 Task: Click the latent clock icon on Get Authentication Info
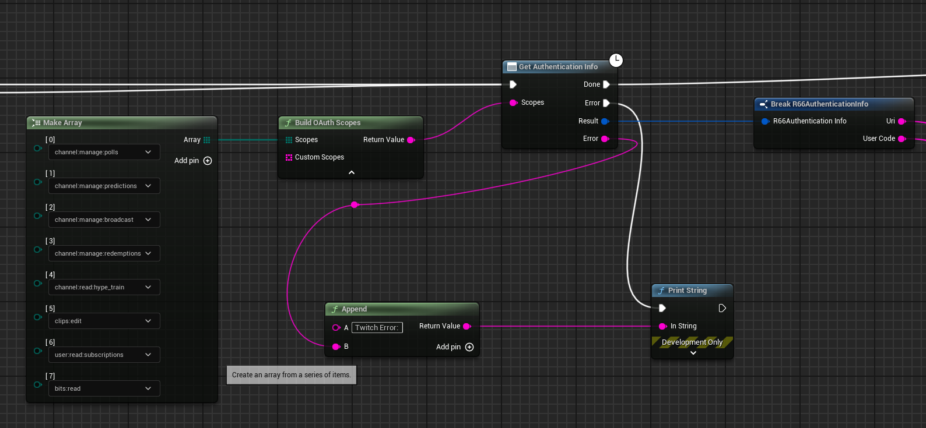tap(616, 60)
